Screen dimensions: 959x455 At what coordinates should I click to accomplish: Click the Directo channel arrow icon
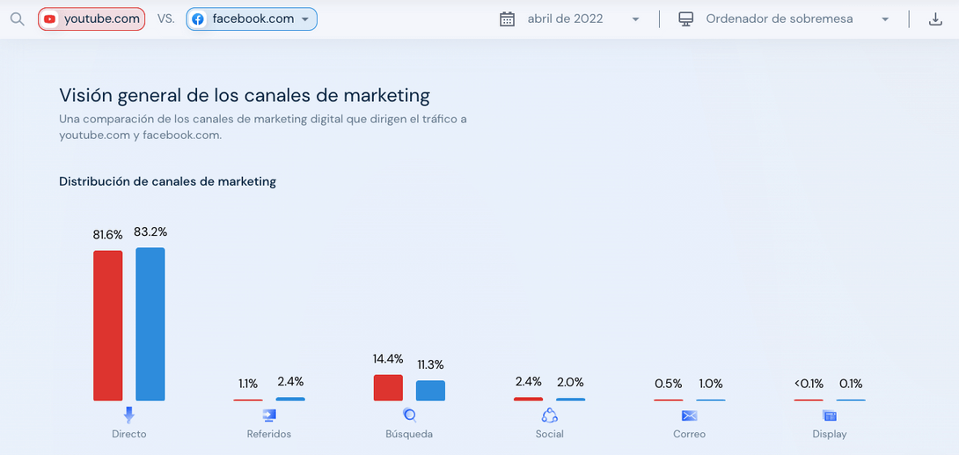[x=129, y=415]
